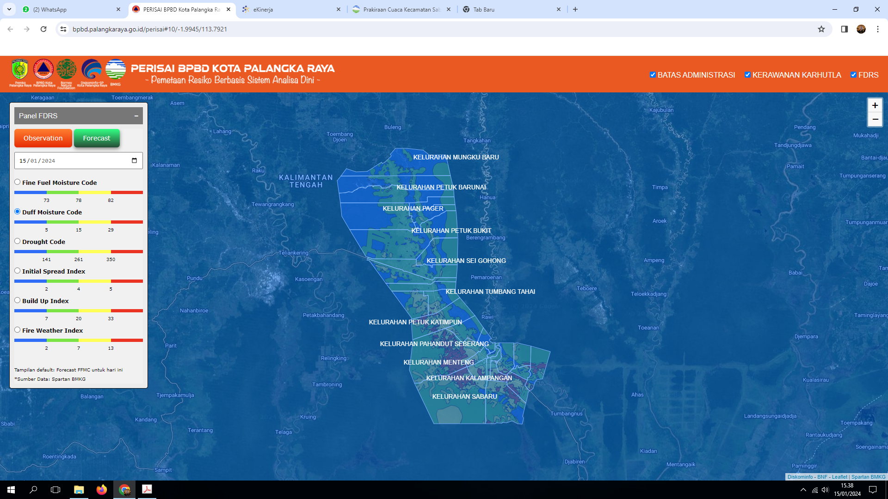Viewport: 888px width, 499px height.
Task: Open the Chrome profile avatar
Action: 861,29
